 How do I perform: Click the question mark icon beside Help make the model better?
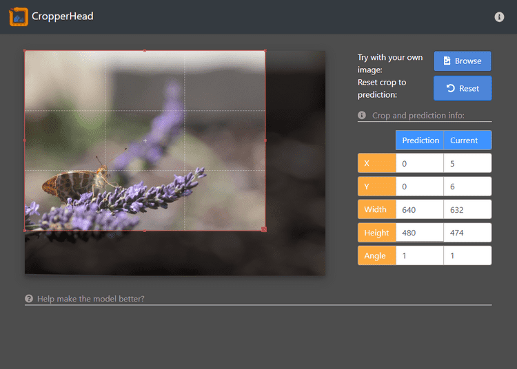pyautogui.click(x=29, y=299)
